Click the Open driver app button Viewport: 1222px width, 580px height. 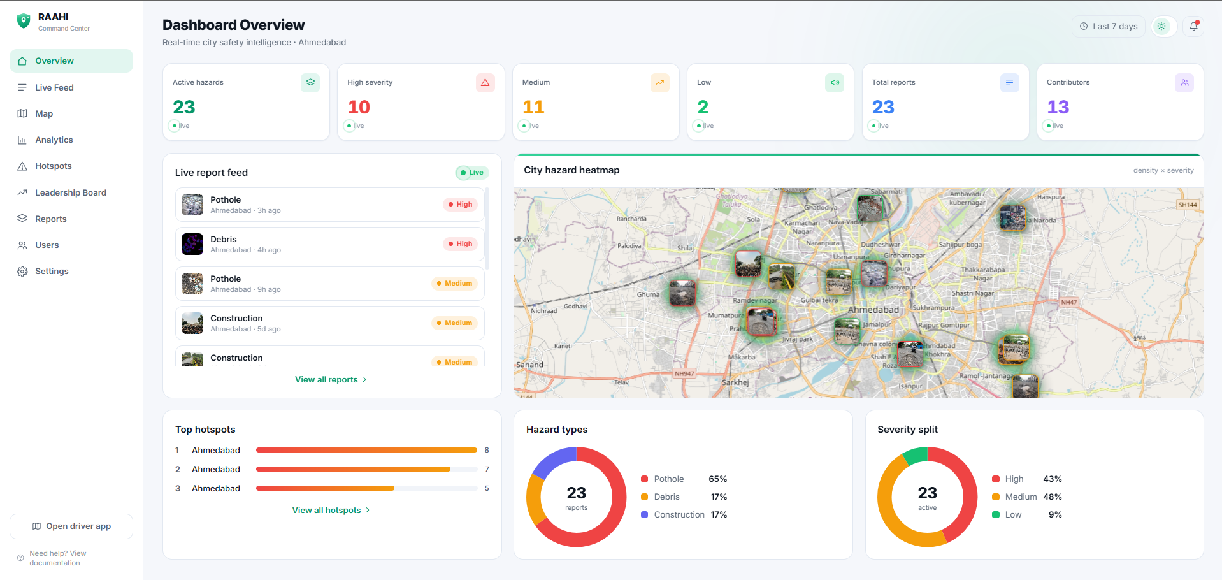pyautogui.click(x=71, y=526)
